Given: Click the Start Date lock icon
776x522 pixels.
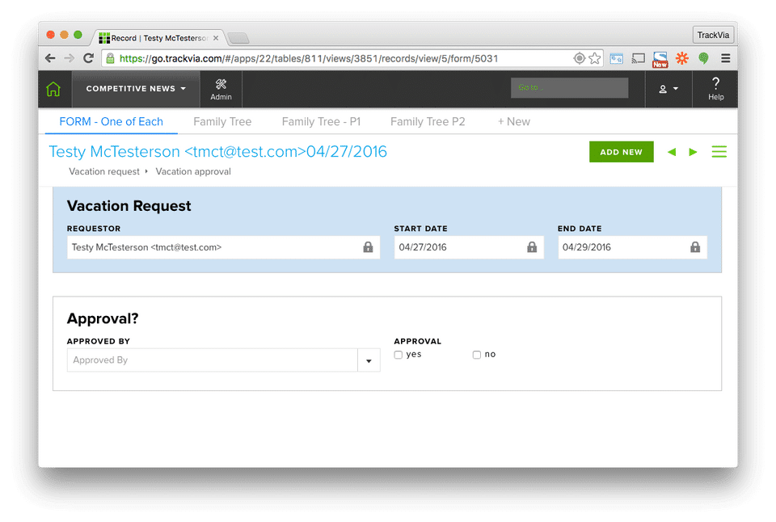Looking at the screenshot, I should coord(532,247).
